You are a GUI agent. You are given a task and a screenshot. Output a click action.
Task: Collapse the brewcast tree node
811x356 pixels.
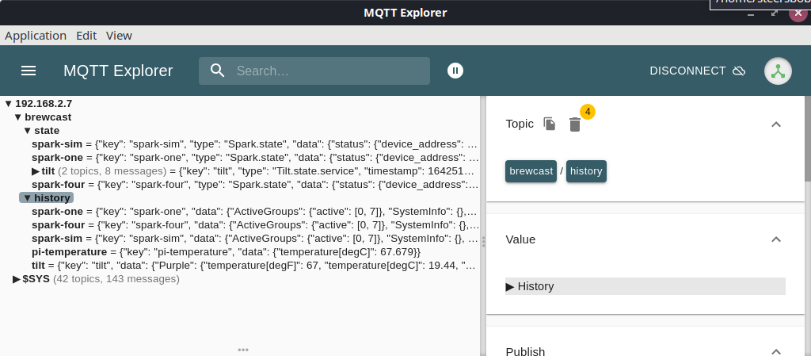(x=18, y=117)
